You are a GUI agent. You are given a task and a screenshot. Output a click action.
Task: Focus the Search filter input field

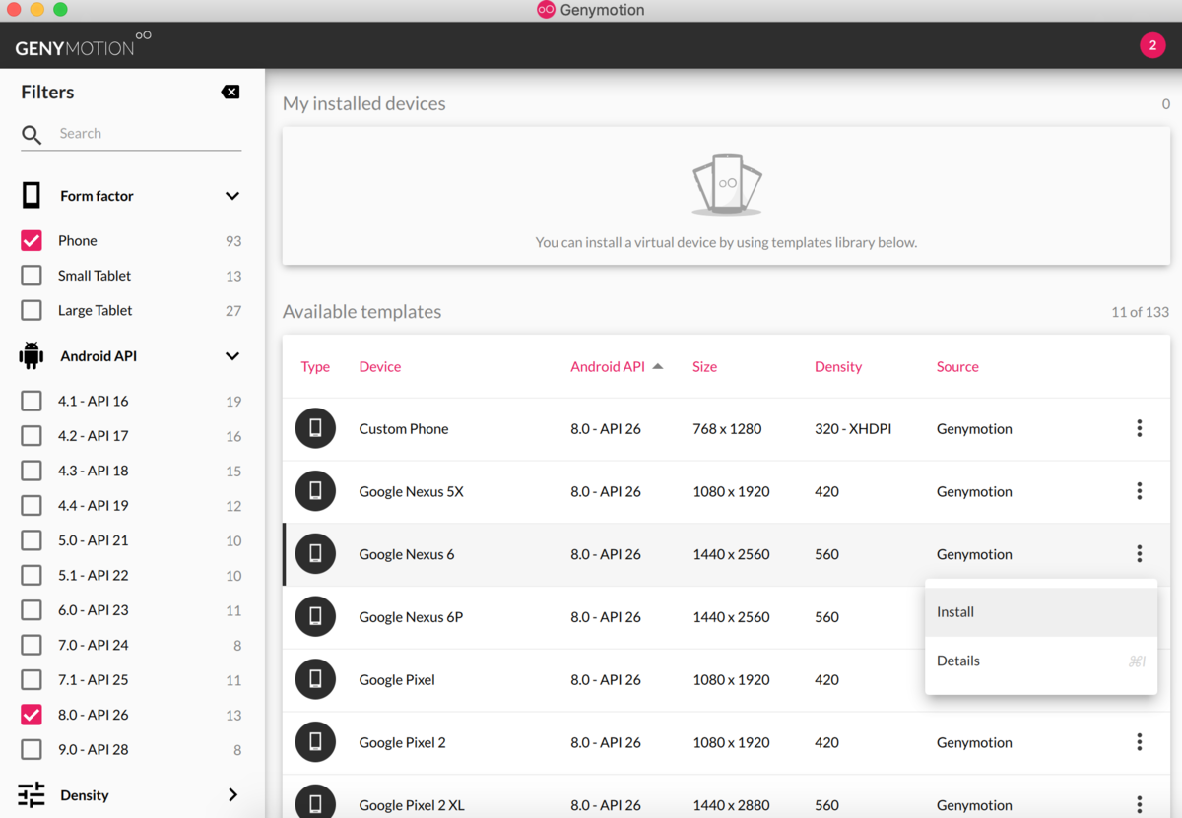(149, 134)
